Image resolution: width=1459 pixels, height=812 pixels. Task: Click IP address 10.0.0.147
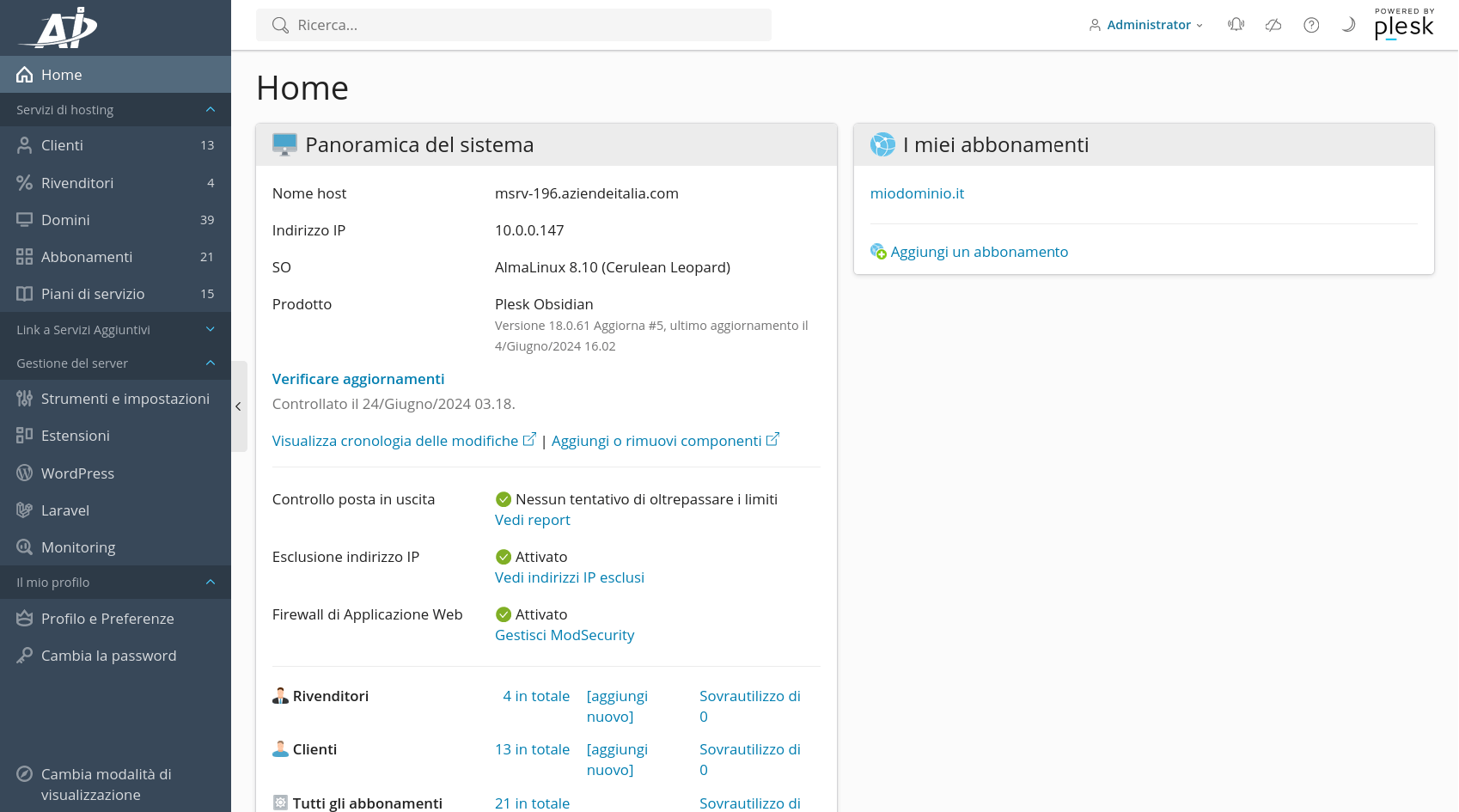click(x=529, y=230)
